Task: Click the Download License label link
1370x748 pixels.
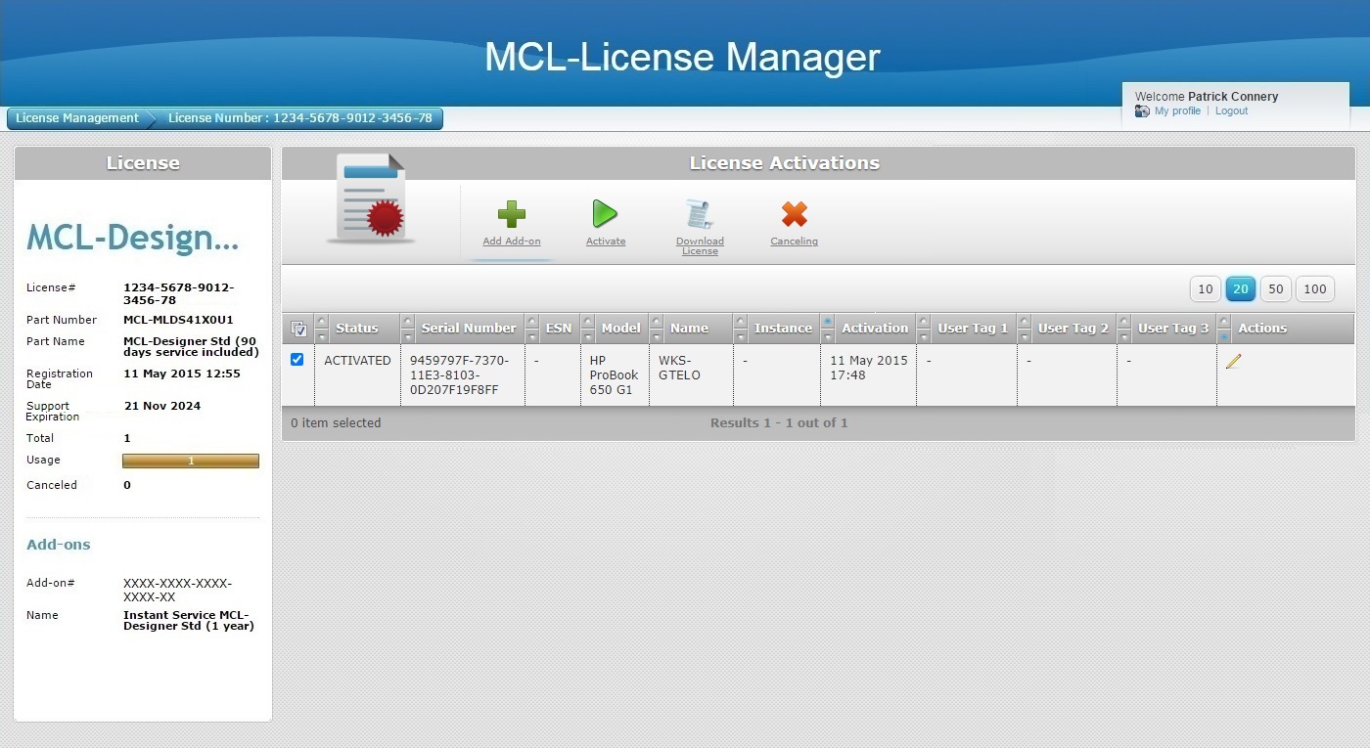Action: click(700, 246)
